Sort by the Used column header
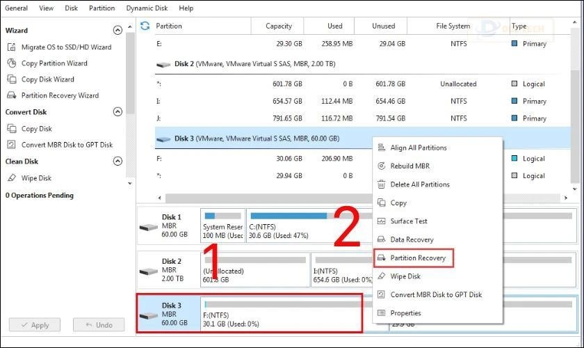 tap(329, 26)
